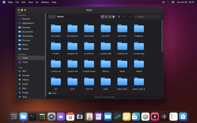
Task: Open the Files menu
Action: 10,2
